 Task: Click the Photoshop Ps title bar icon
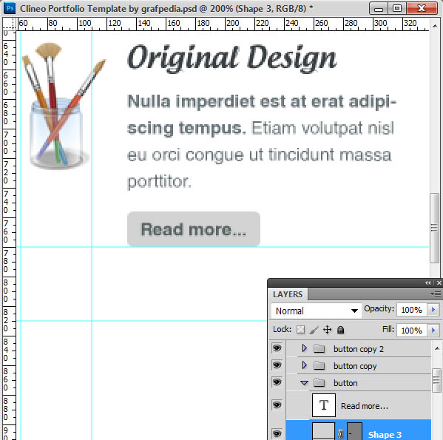click(x=10, y=8)
